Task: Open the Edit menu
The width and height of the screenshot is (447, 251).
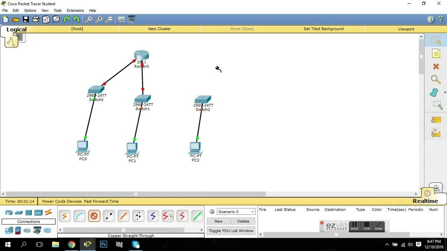Action: pos(16,10)
